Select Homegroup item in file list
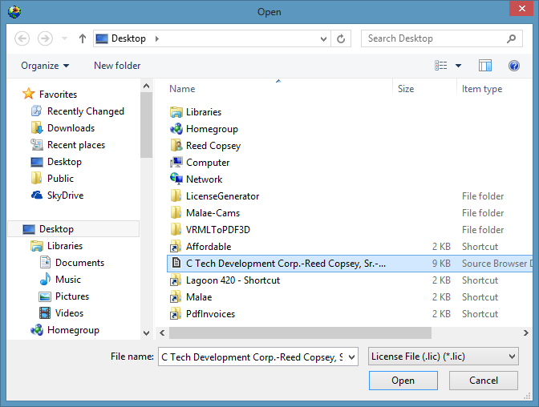 click(x=212, y=129)
